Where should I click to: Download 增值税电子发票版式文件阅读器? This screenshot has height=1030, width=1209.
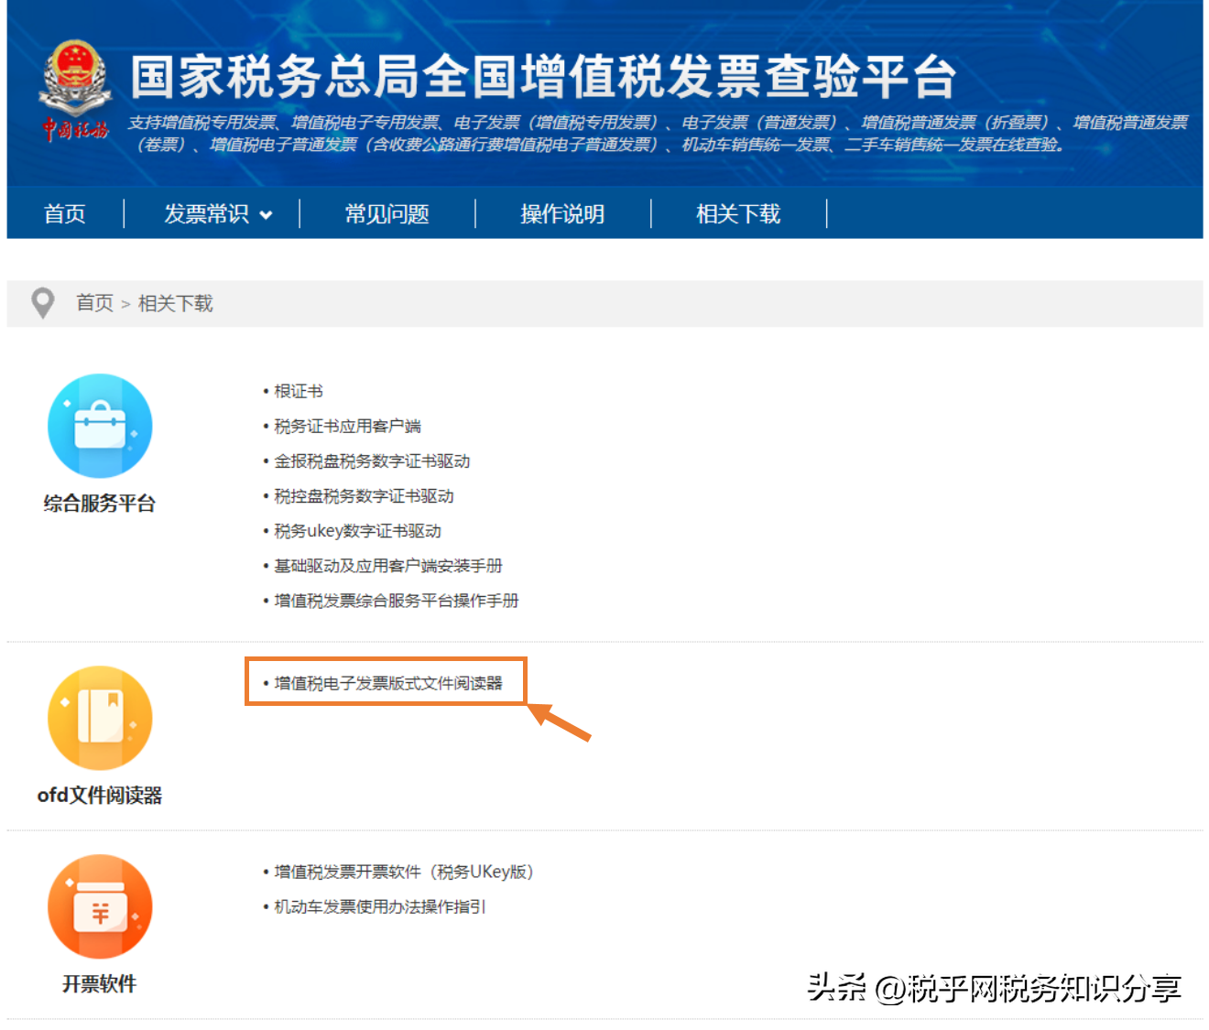388,683
